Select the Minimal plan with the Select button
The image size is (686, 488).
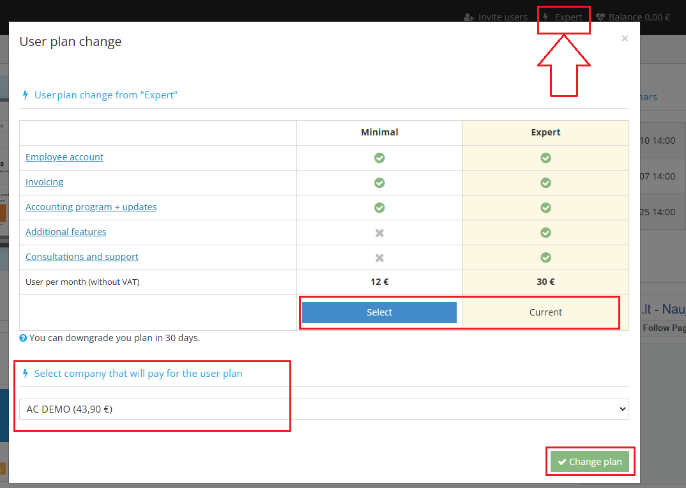click(x=379, y=312)
